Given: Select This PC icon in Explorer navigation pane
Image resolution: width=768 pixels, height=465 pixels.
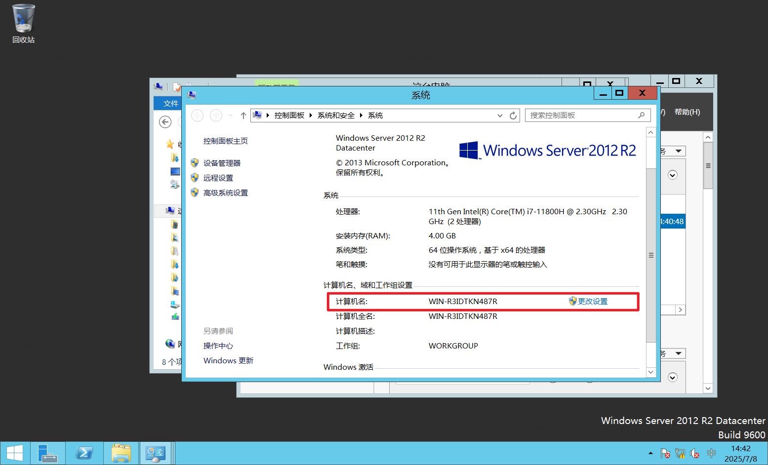Looking at the screenshot, I should [x=170, y=211].
